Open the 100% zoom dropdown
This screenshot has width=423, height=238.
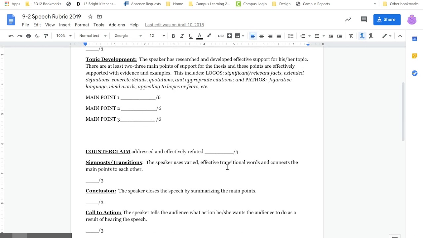(x=64, y=36)
